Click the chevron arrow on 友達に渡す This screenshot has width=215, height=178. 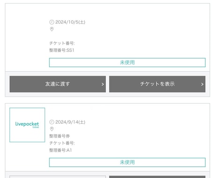point(102,84)
